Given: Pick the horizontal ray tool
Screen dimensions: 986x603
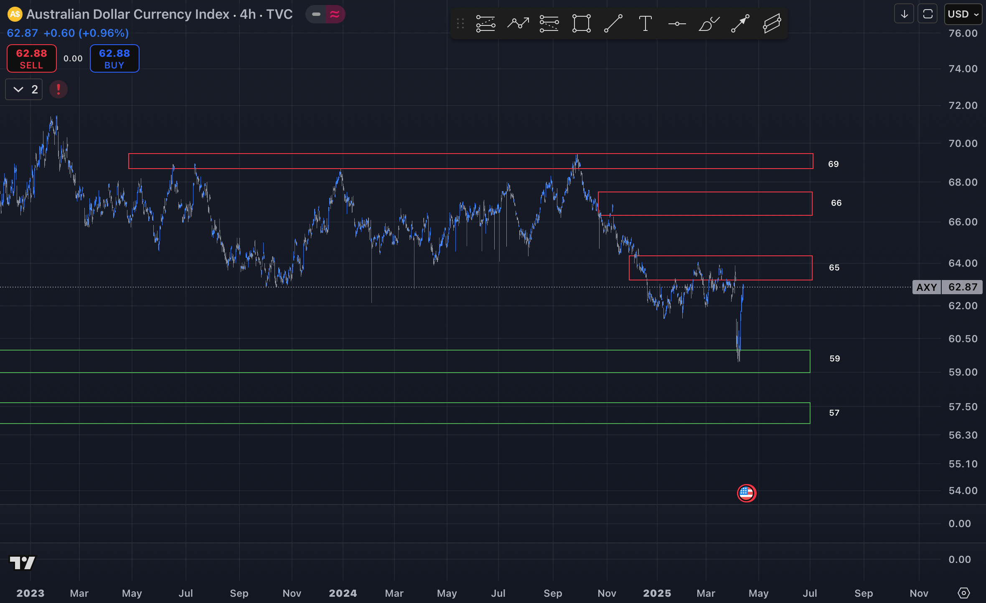Looking at the screenshot, I should coord(677,24).
